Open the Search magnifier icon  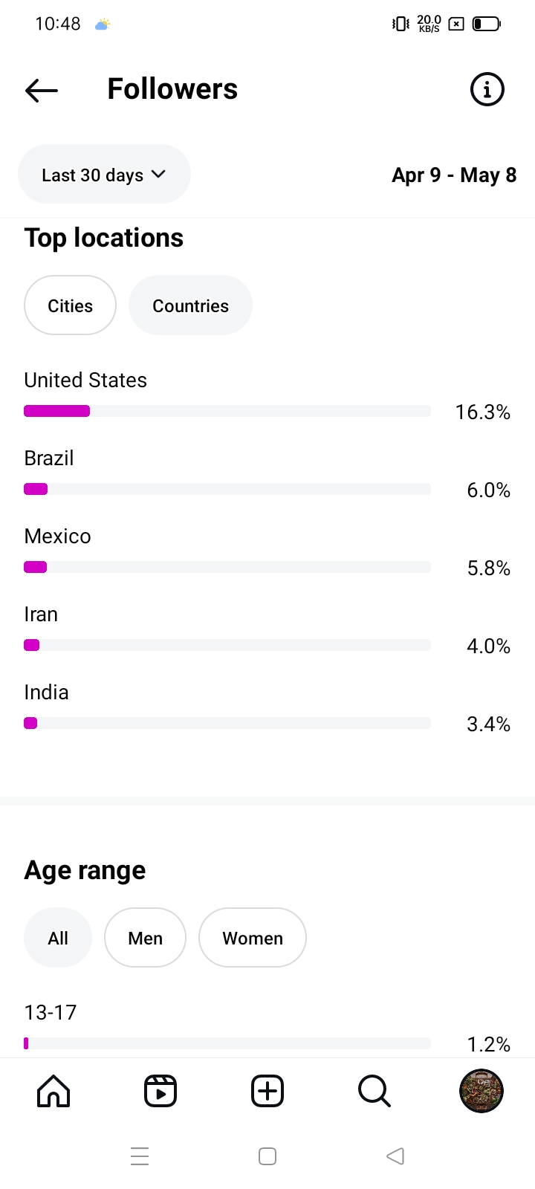pyautogui.click(x=374, y=1092)
